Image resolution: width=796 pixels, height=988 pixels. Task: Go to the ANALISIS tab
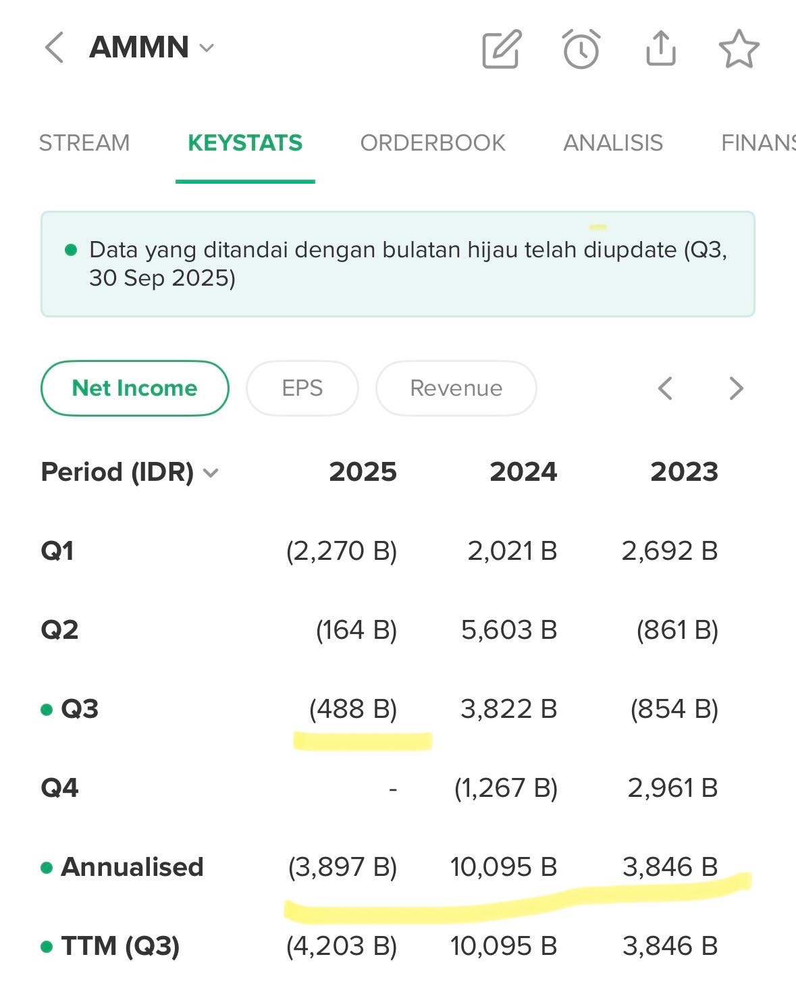tap(613, 143)
